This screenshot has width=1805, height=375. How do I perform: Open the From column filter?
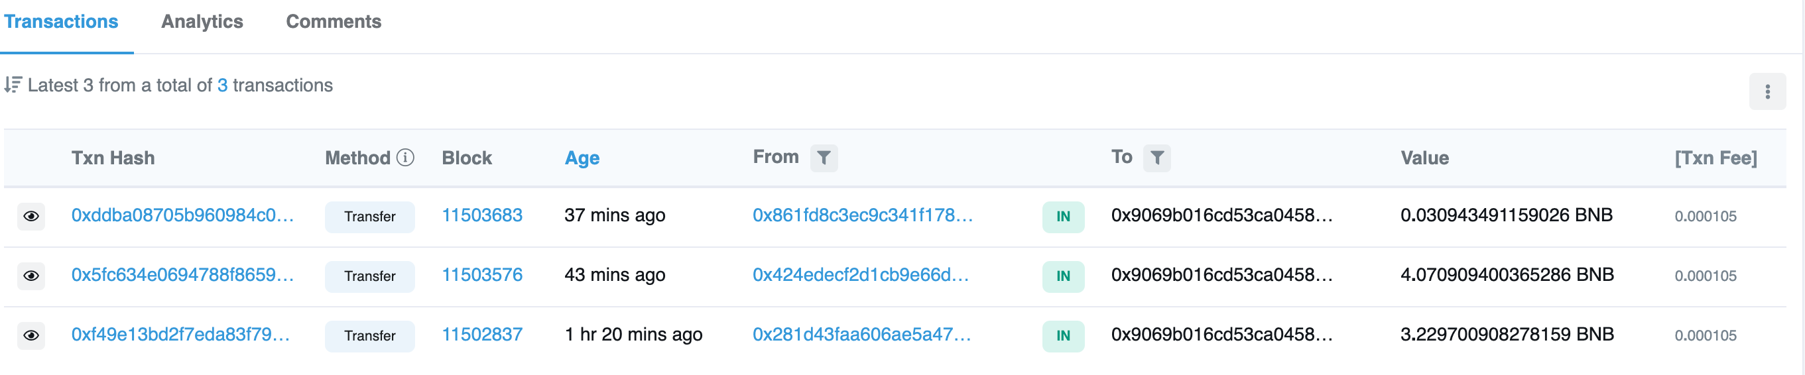pos(824,158)
